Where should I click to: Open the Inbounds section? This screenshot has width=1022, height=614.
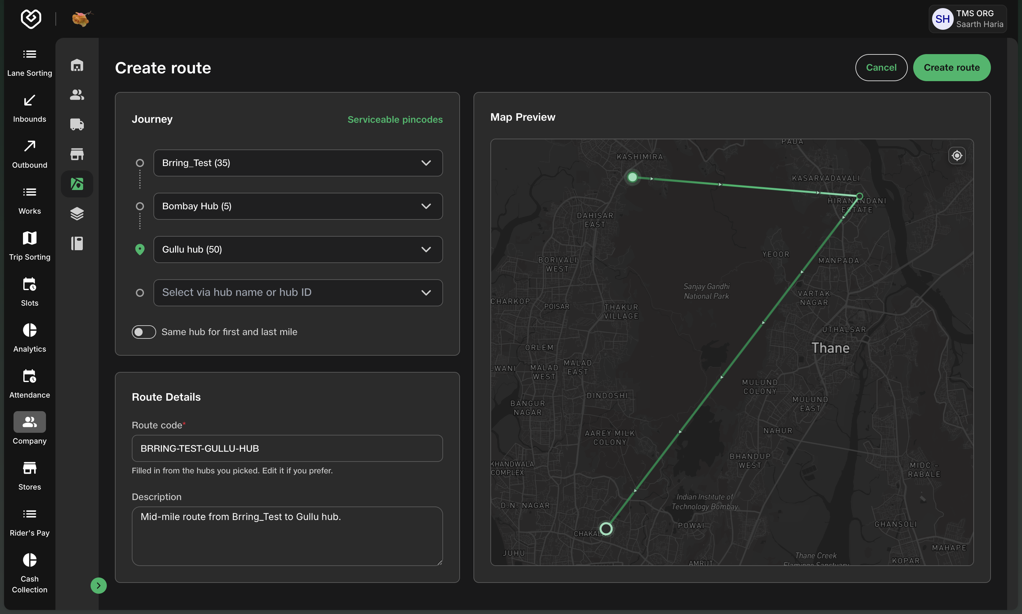click(29, 109)
